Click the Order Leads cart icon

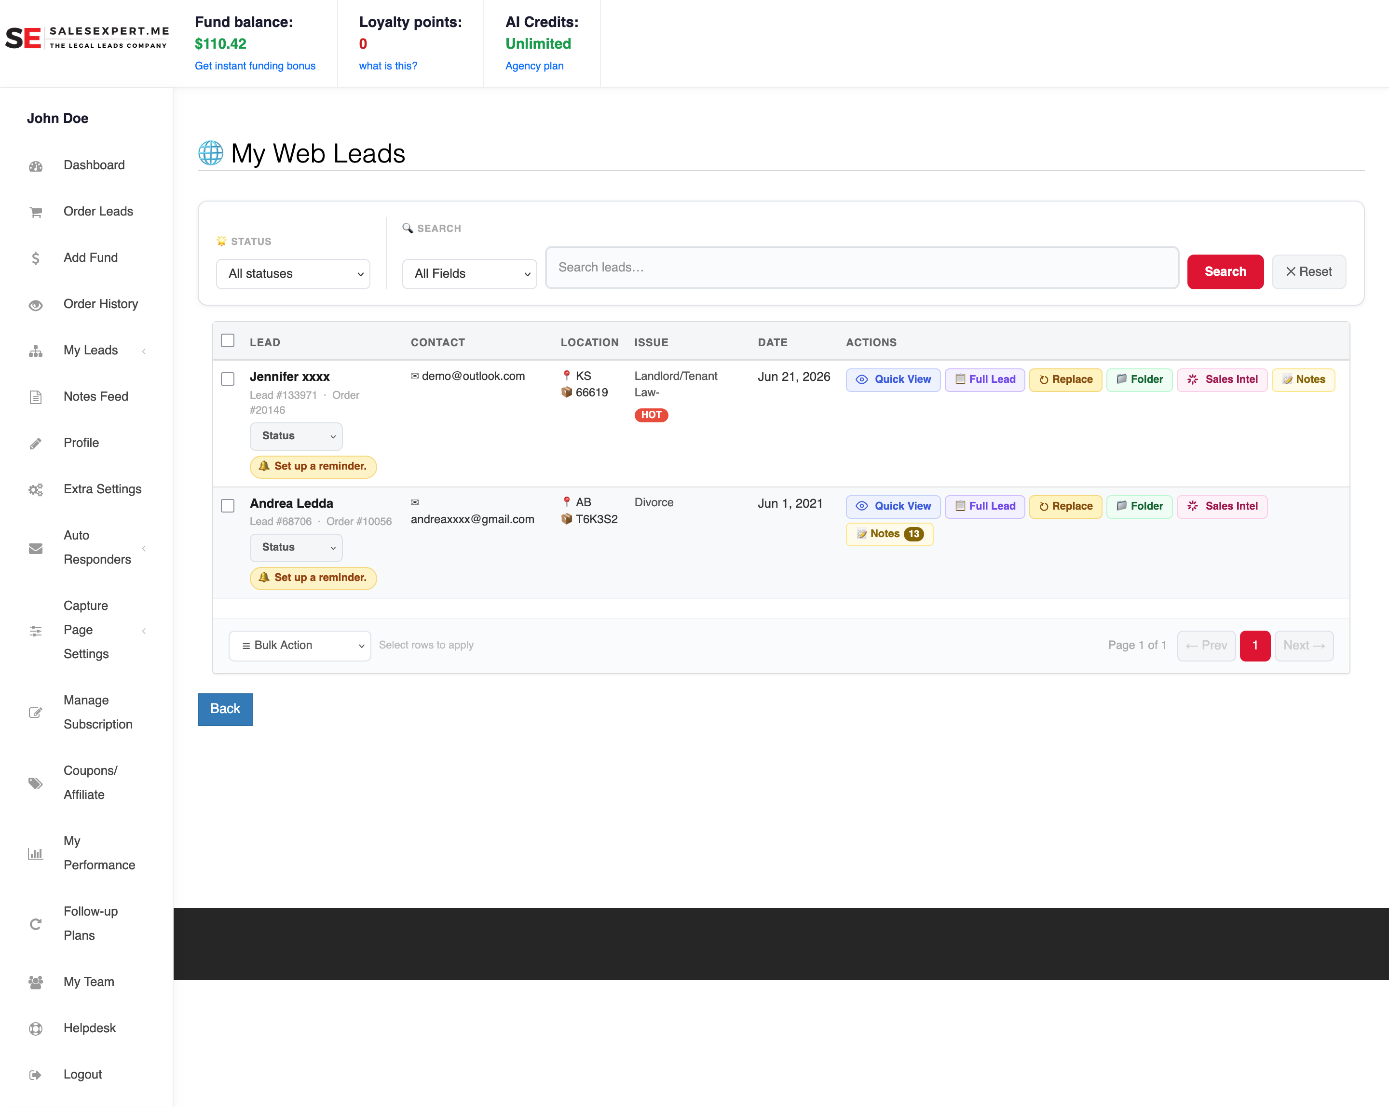click(35, 213)
